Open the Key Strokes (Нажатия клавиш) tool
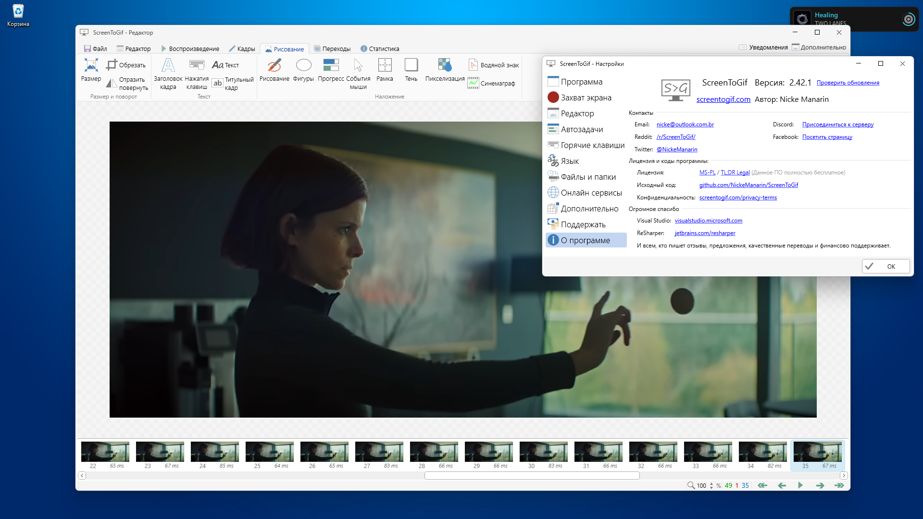 [197, 65]
